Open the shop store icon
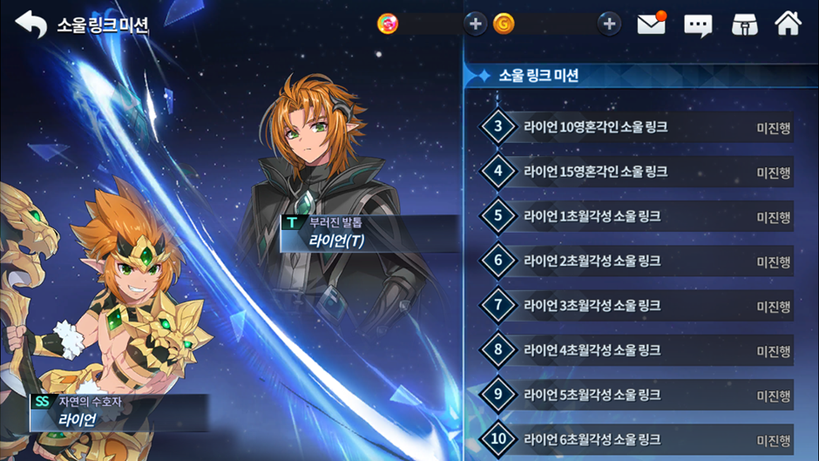The height and width of the screenshot is (461, 819). coord(745,24)
